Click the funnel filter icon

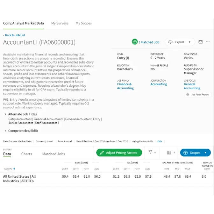coord(150,152)
